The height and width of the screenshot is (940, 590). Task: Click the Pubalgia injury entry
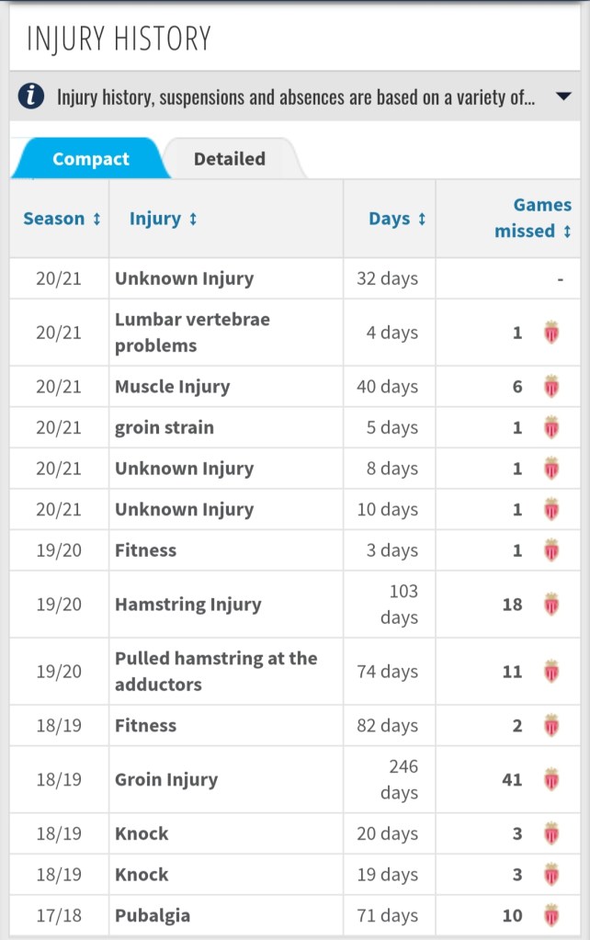point(152,915)
